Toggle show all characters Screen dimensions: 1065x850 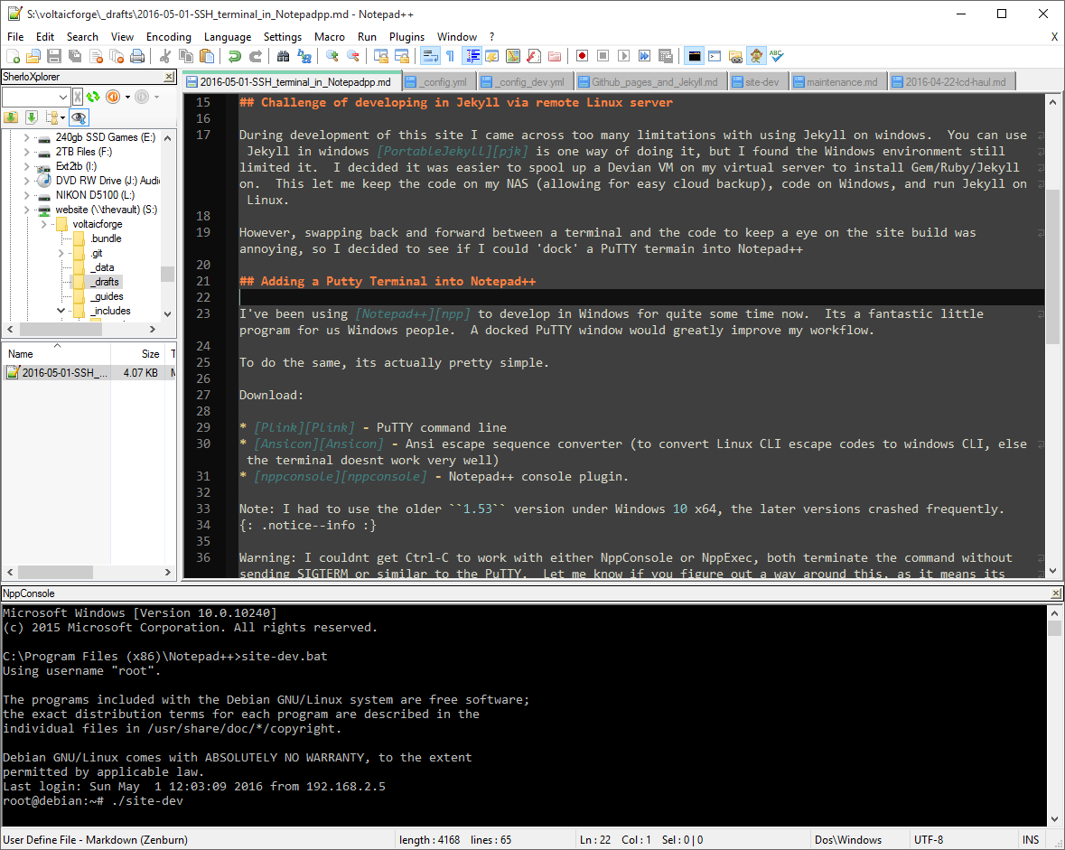(450, 55)
